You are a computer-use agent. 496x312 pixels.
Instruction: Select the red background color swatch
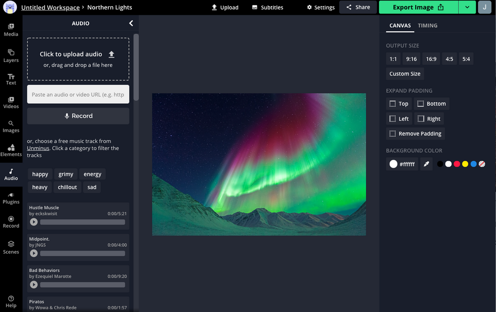point(456,164)
